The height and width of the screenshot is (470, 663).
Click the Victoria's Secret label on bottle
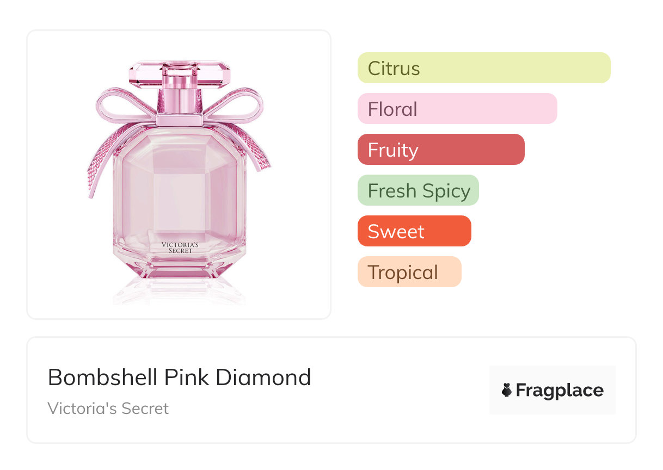[x=180, y=248]
